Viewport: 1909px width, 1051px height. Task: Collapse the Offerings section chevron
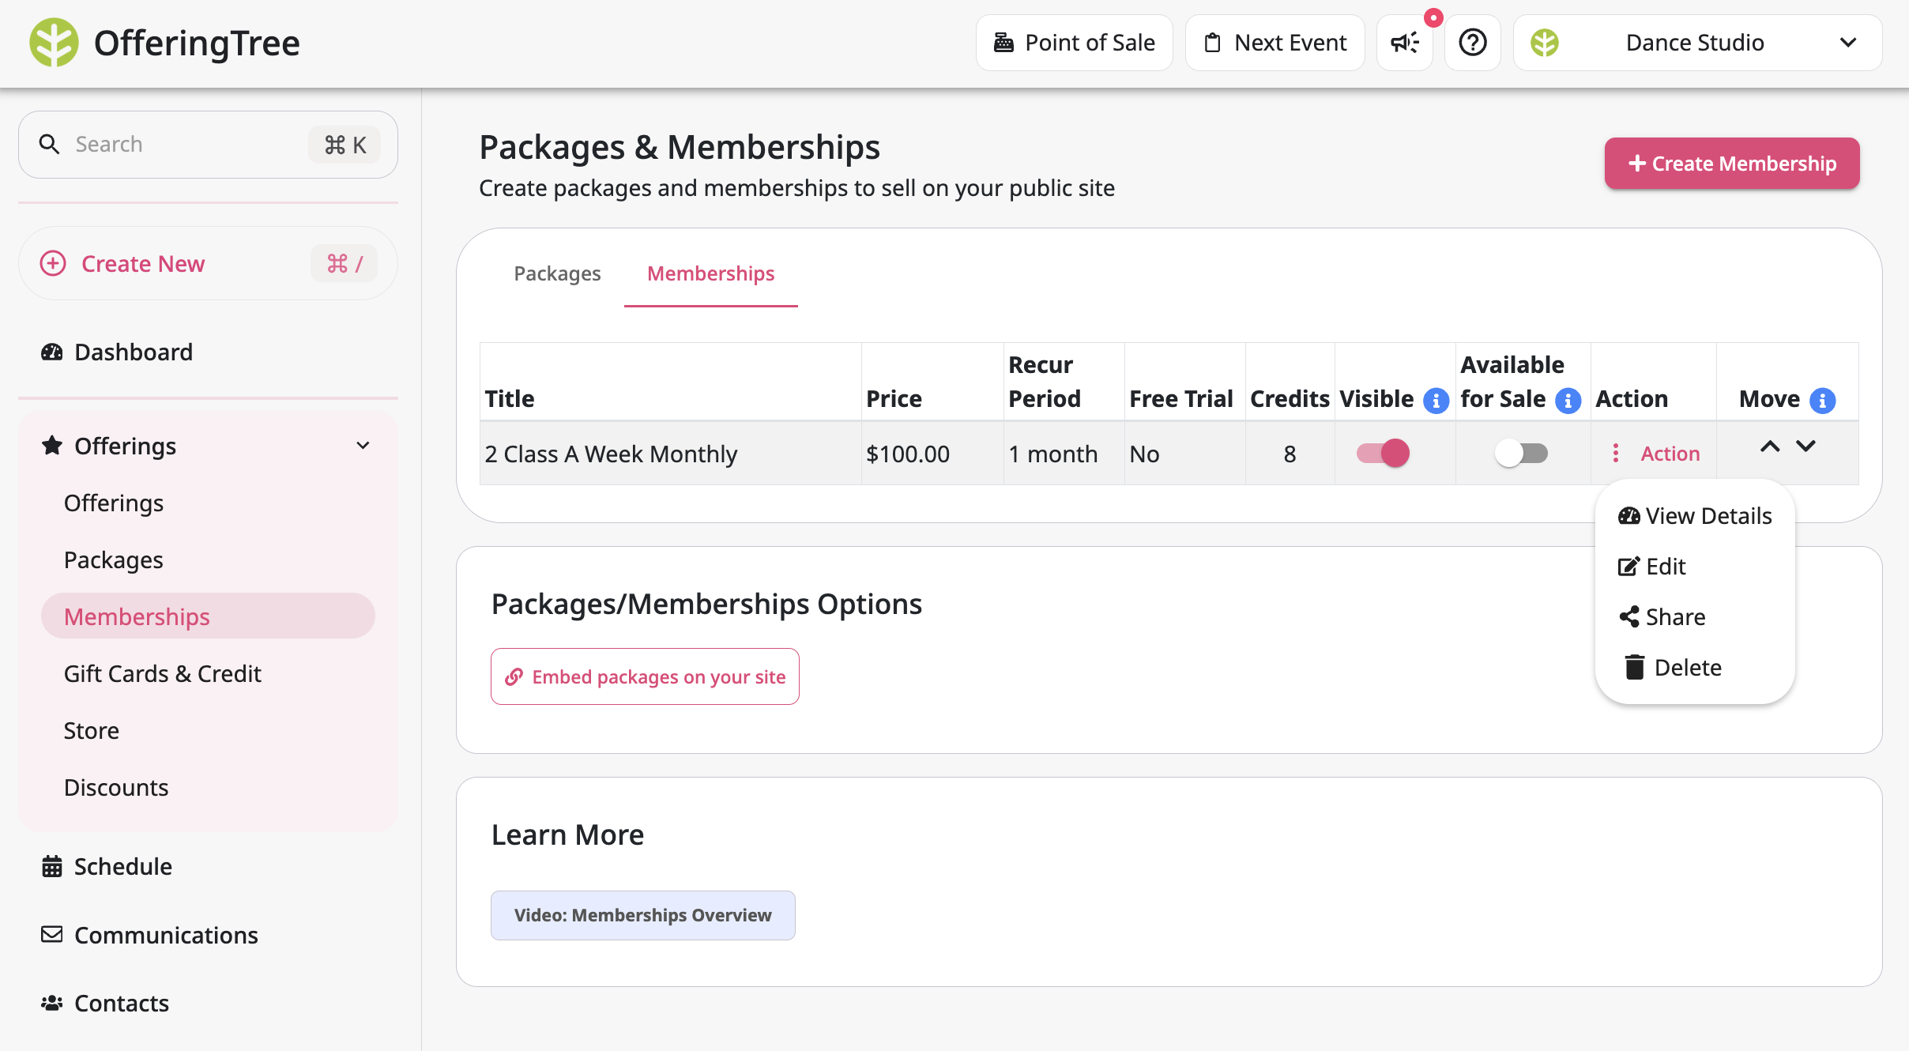click(x=363, y=446)
